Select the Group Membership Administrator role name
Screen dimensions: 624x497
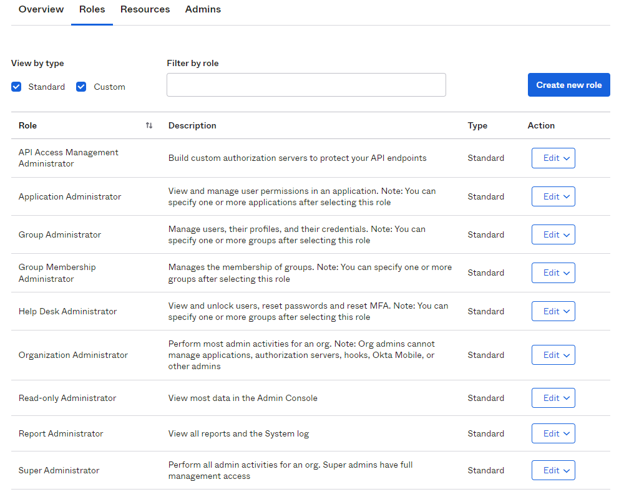pos(57,273)
